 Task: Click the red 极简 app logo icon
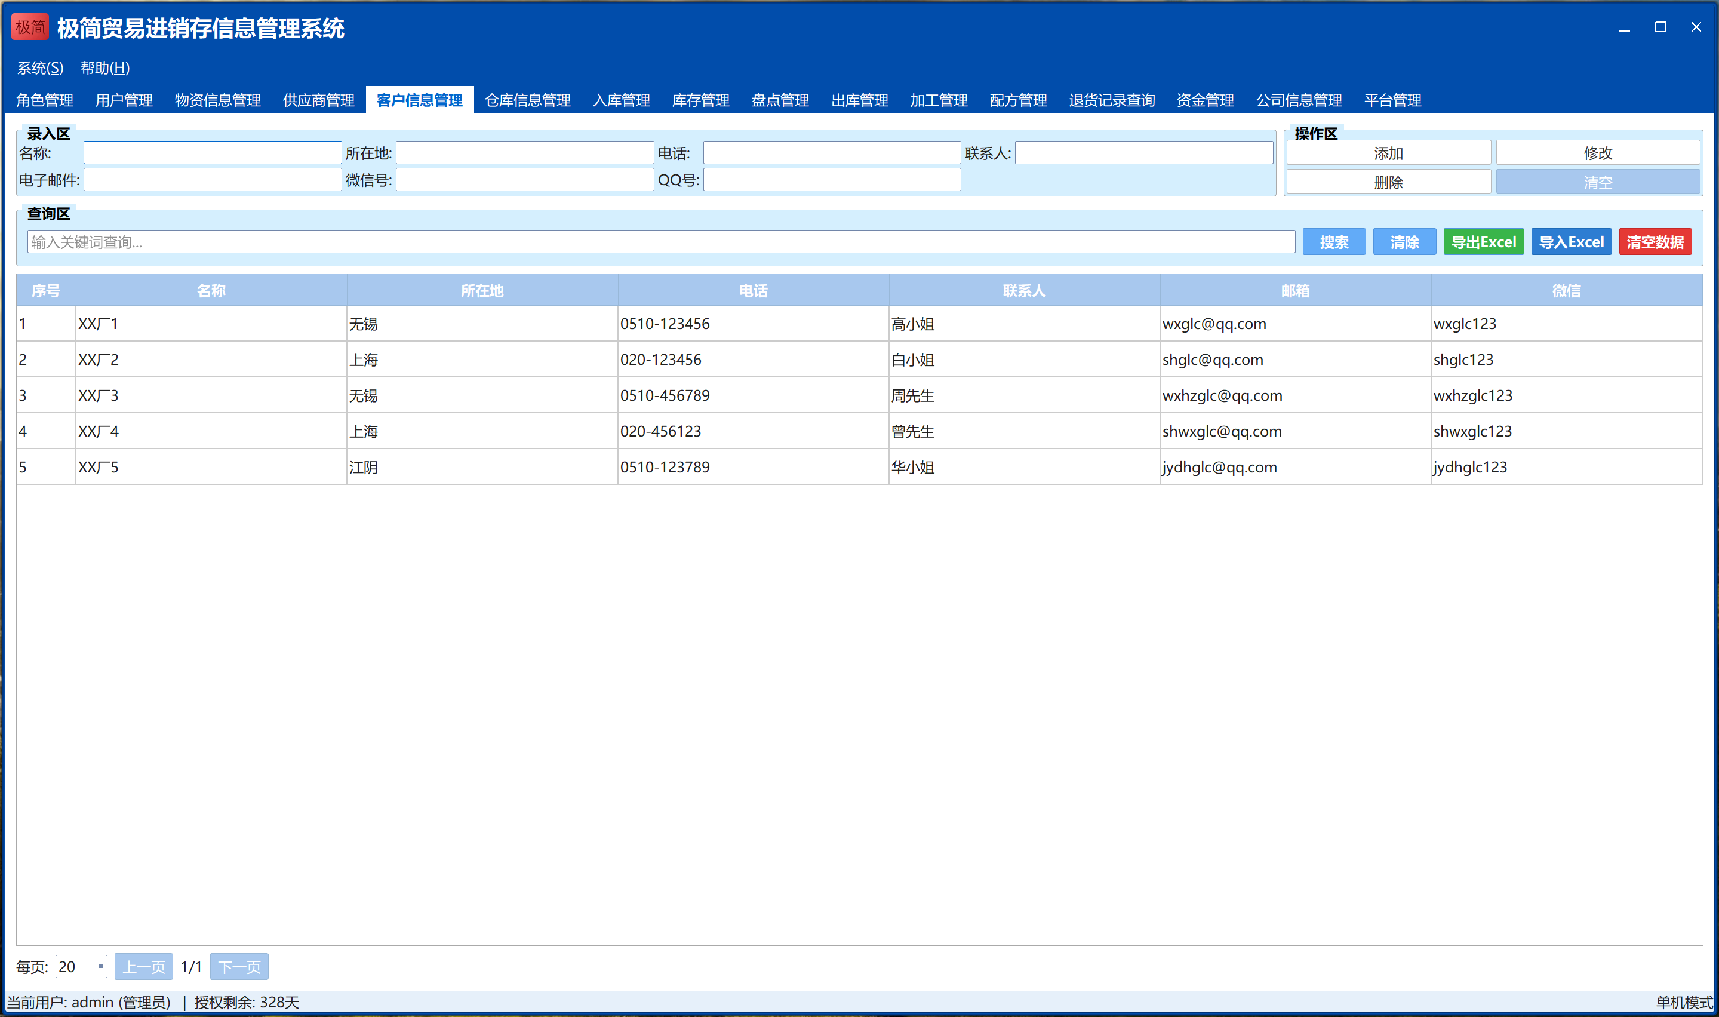30,27
